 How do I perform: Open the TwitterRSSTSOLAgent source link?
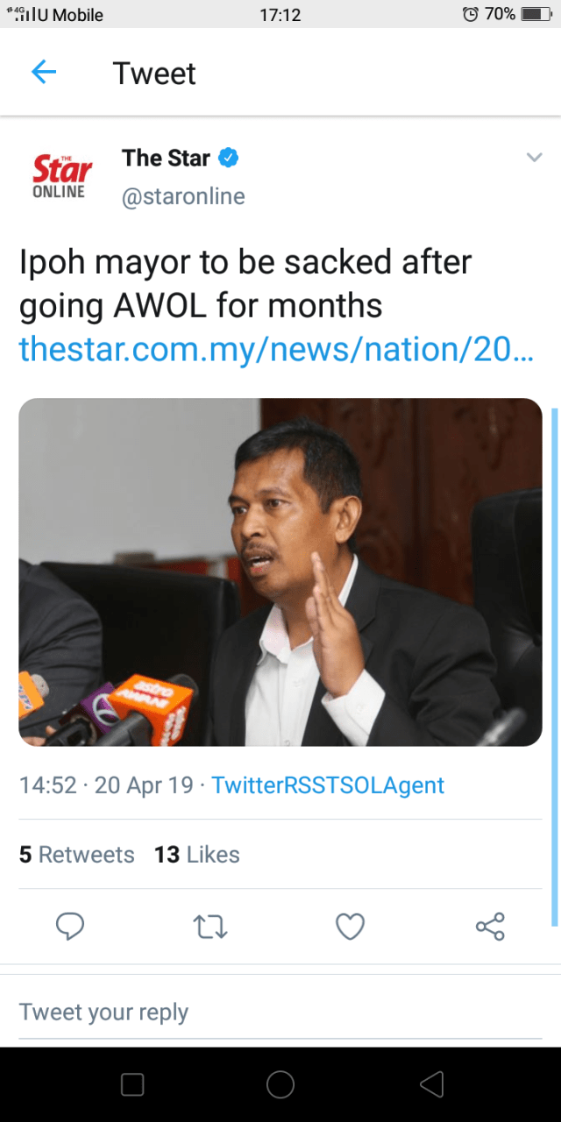point(328,785)
